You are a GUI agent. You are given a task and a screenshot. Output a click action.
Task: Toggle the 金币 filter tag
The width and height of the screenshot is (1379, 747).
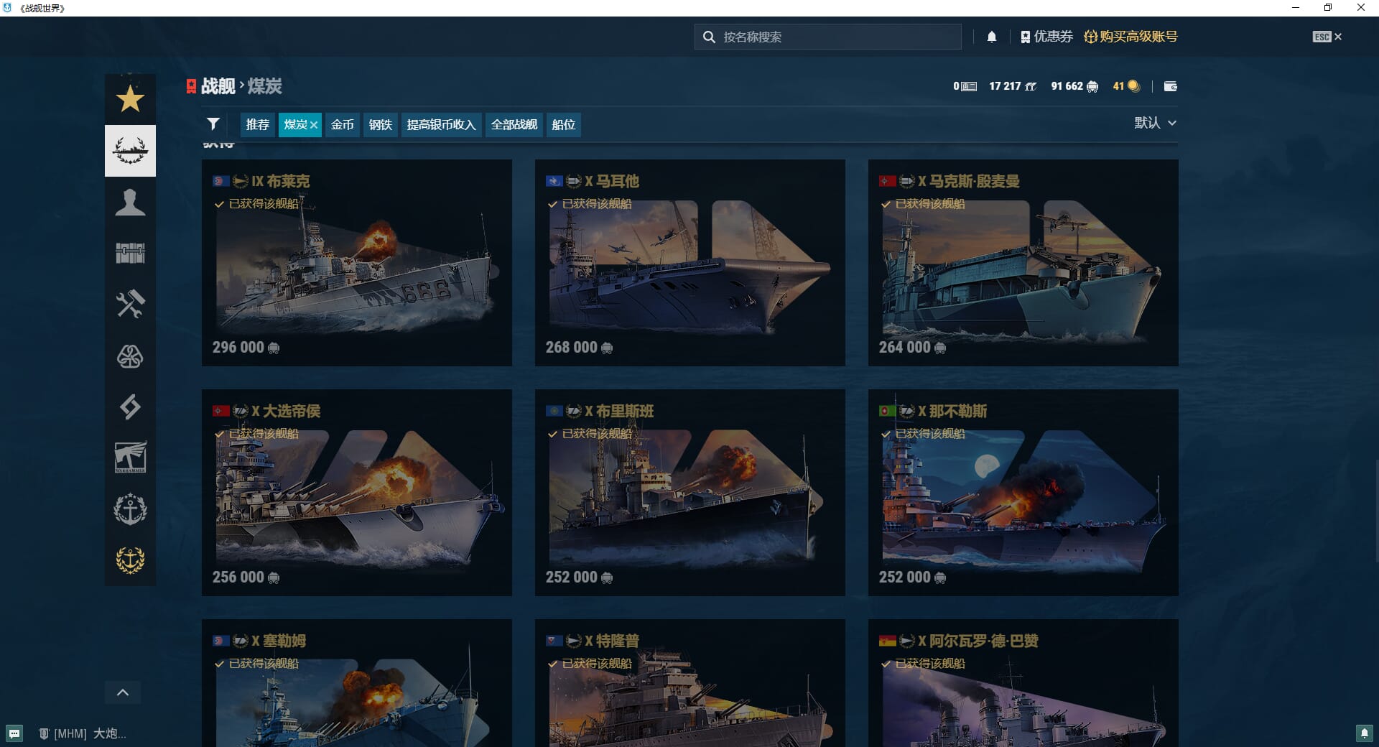[x=342, y=124]
